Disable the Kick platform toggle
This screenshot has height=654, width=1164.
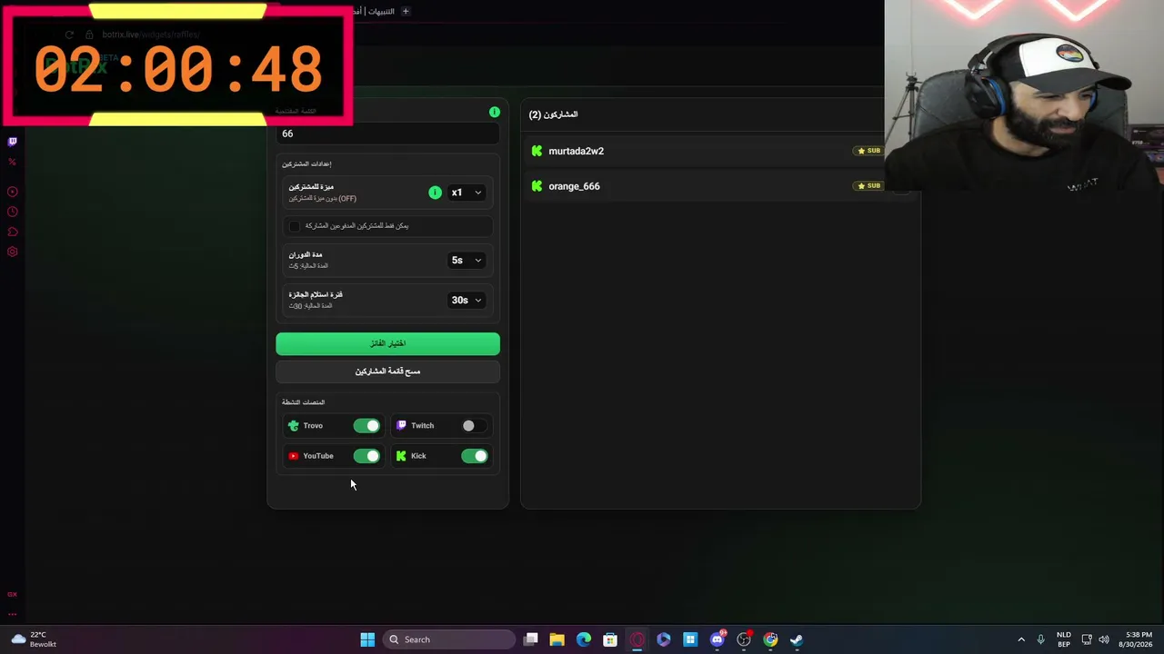[475, 456]
